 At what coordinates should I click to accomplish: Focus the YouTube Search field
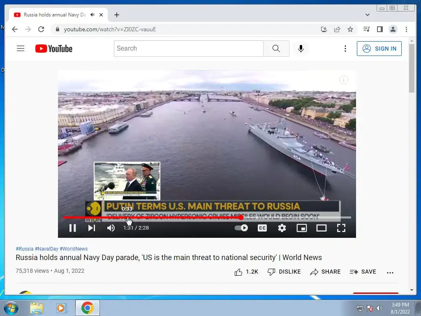tap(188, 49)
